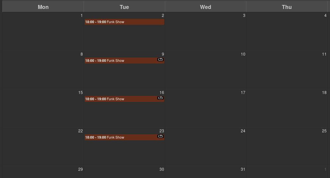
Task: Click day number 25 on Thursday
Action: click(x=324, y=131)
